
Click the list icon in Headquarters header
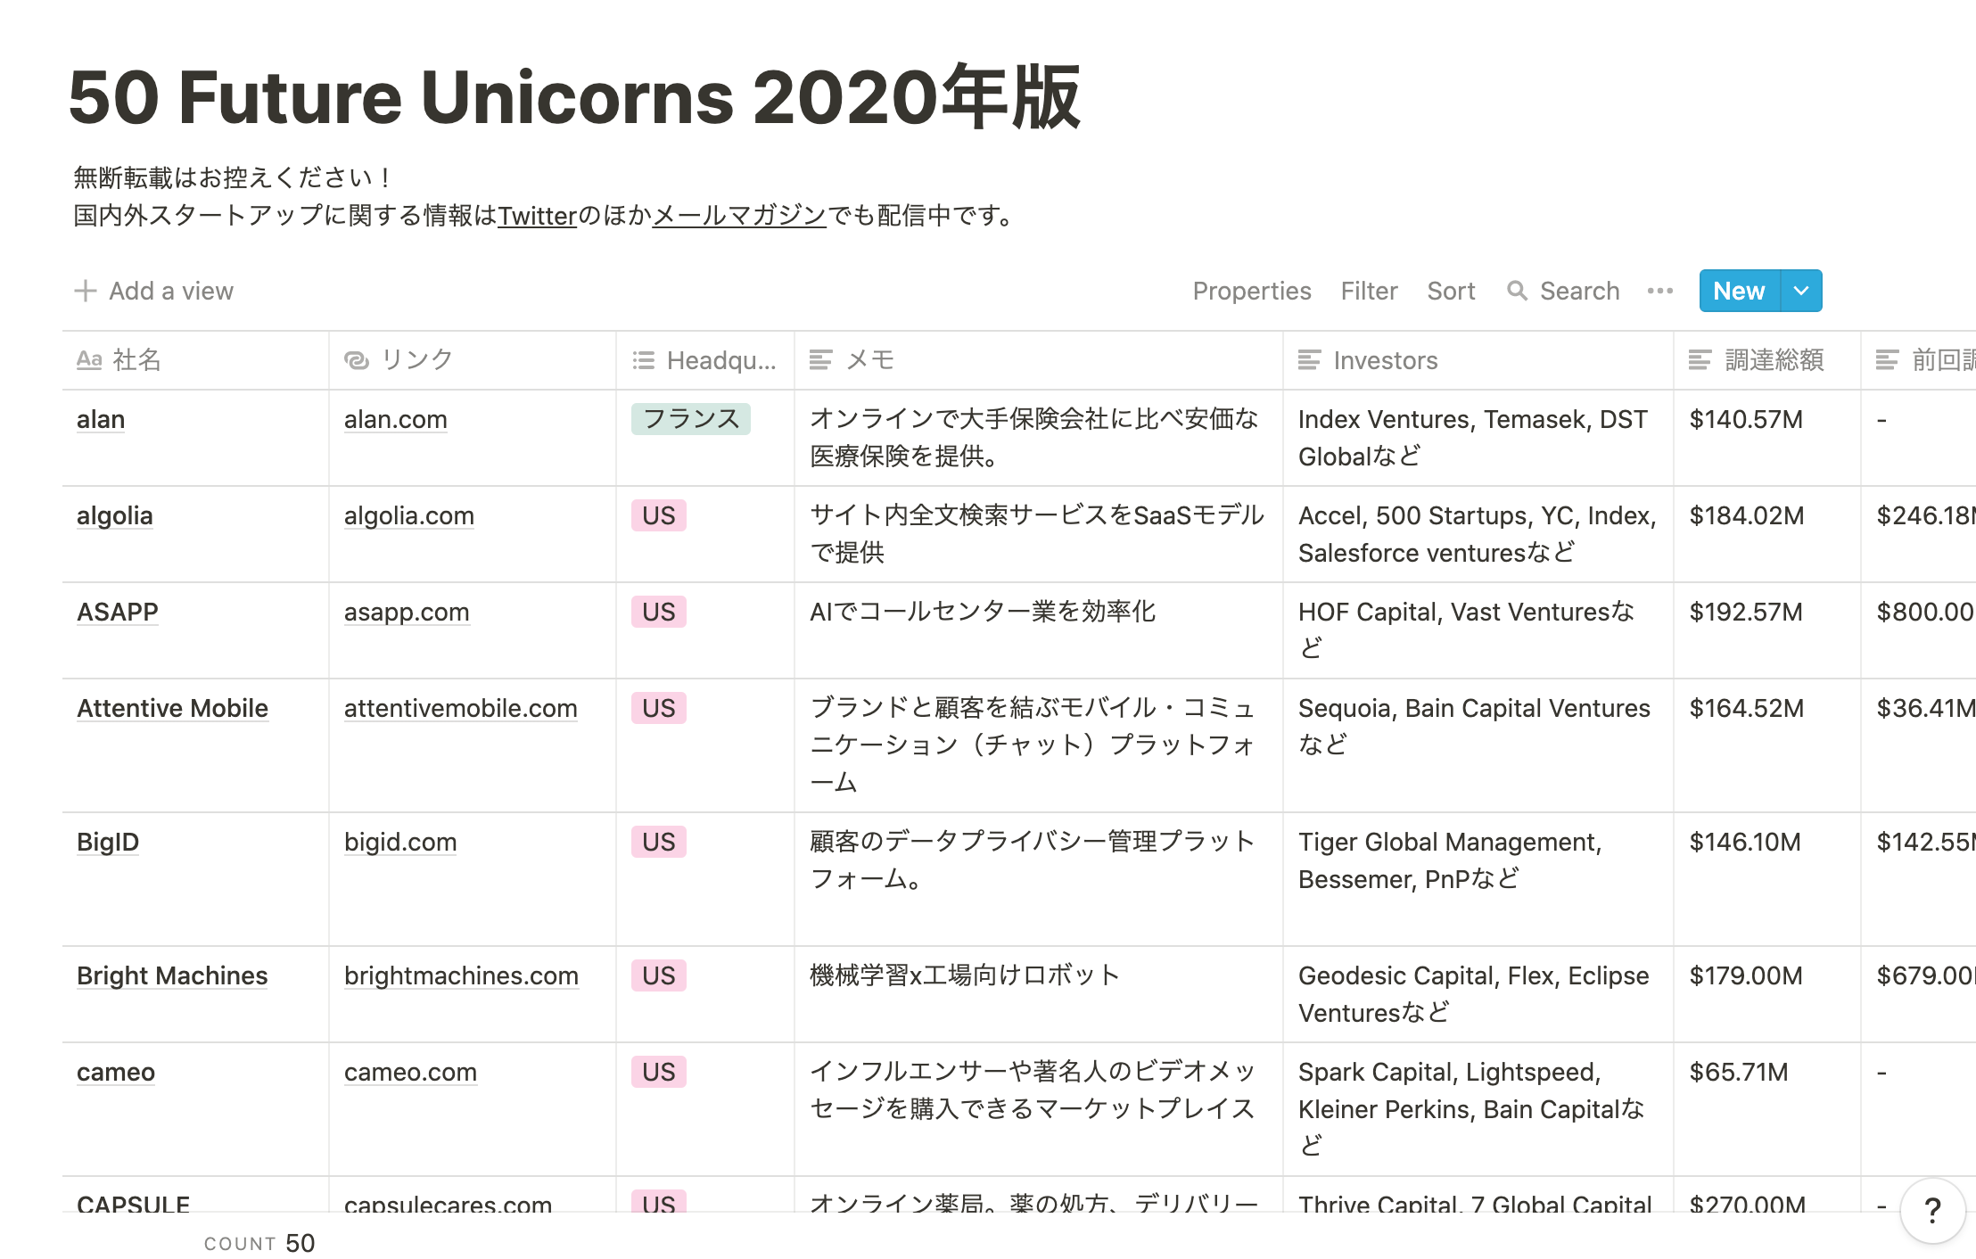coord(643,360)
